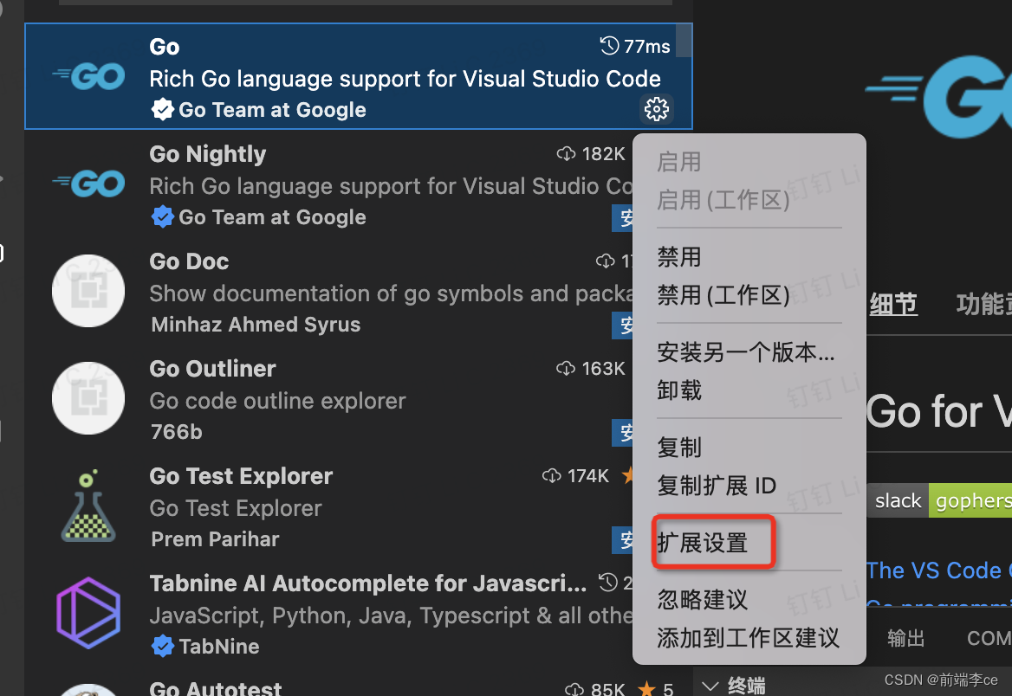Collapse the 终端 panel chevron
Image resolution: width=1012 pixels, height=696 pixels.
(x=710, y=686)
